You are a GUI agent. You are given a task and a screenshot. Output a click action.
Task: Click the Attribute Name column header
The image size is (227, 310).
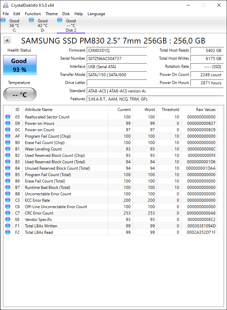click(66, 110)
